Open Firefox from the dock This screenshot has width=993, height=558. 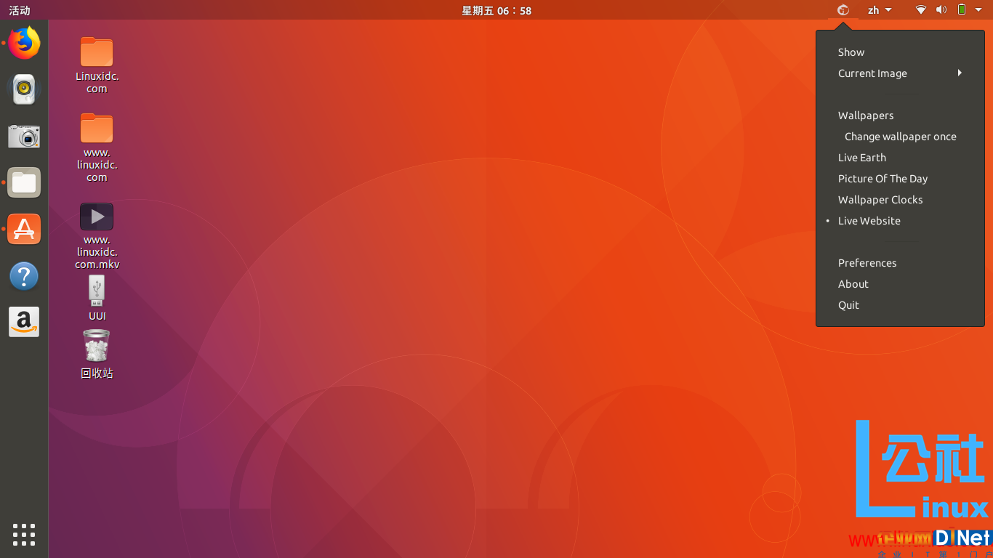pos(24,43)
